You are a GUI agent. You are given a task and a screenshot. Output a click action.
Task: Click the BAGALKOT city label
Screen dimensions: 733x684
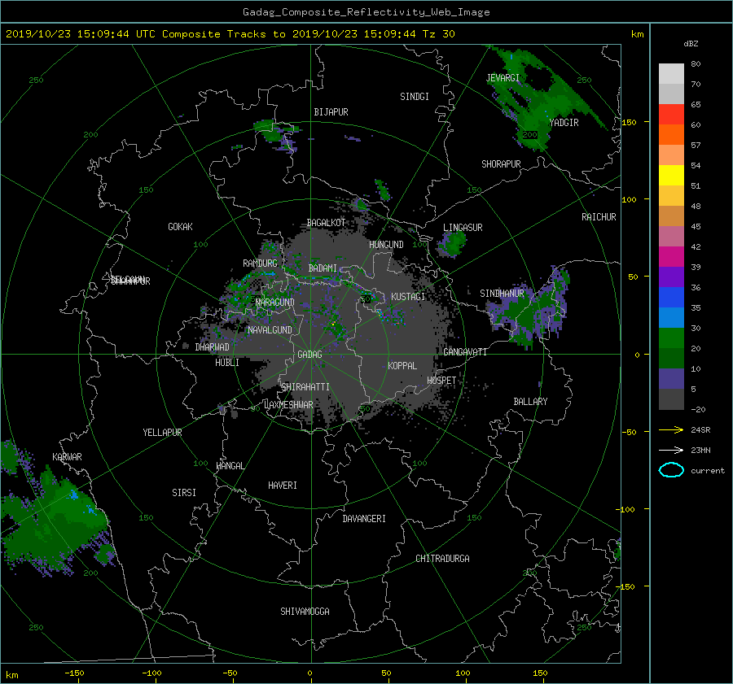pyautogui.click(x=326, y=223)
